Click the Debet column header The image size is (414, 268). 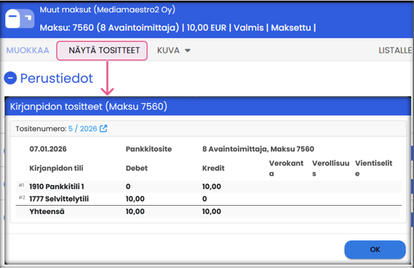(137, 168)
